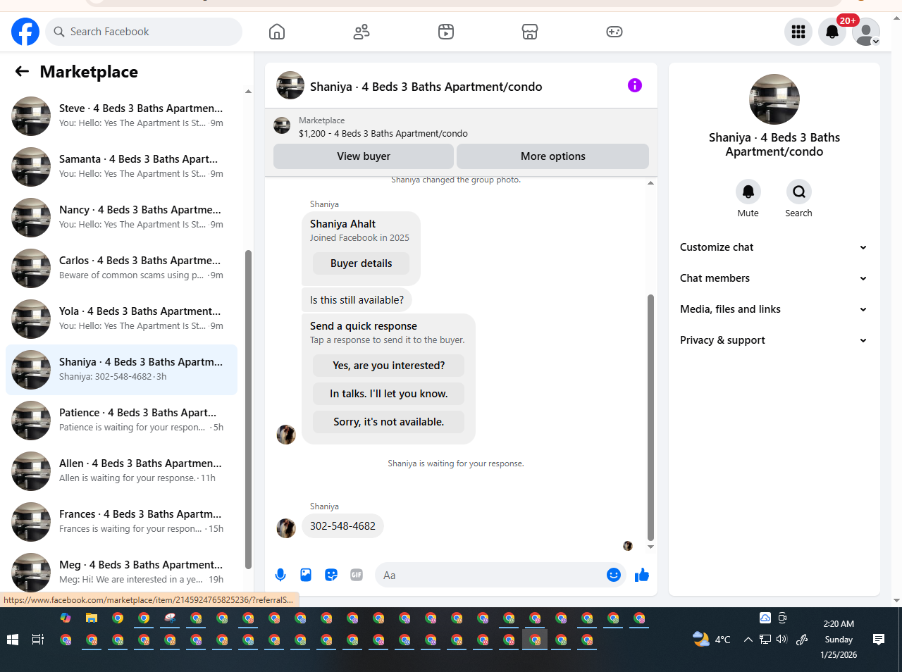Go to the Home feed icon

click(277, 32)
